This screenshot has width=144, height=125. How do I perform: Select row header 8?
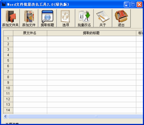8,77
